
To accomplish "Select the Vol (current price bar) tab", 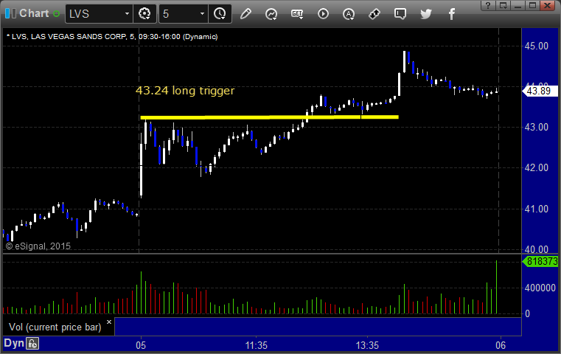I will tap(55, 327).
